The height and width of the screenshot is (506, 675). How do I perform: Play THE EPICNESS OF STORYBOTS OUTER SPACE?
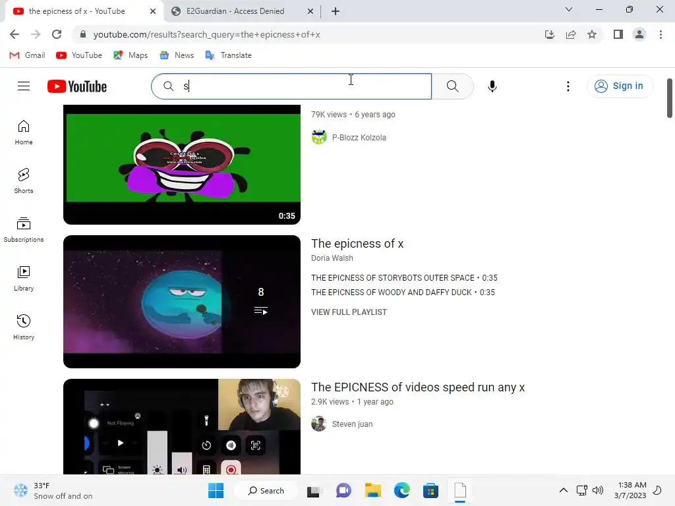(404, 278)
